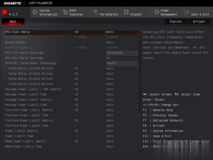Screen dimensions: 213x160
Task: Click the Uncore Ratio label
Action: pos(15,42)
